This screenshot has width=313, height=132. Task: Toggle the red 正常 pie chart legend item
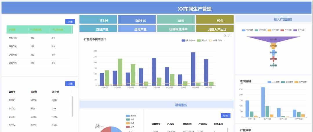(x=130, y=127)
